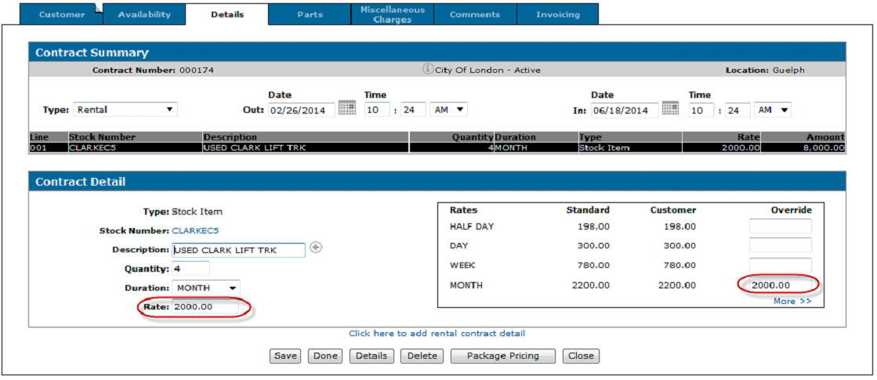The width and height of the screenshot is (877, 380).
Task: Click the Delete button
Action: [422, 356]
